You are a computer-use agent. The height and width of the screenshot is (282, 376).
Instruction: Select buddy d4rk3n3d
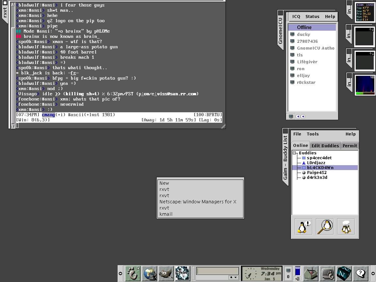pos(317,178)
